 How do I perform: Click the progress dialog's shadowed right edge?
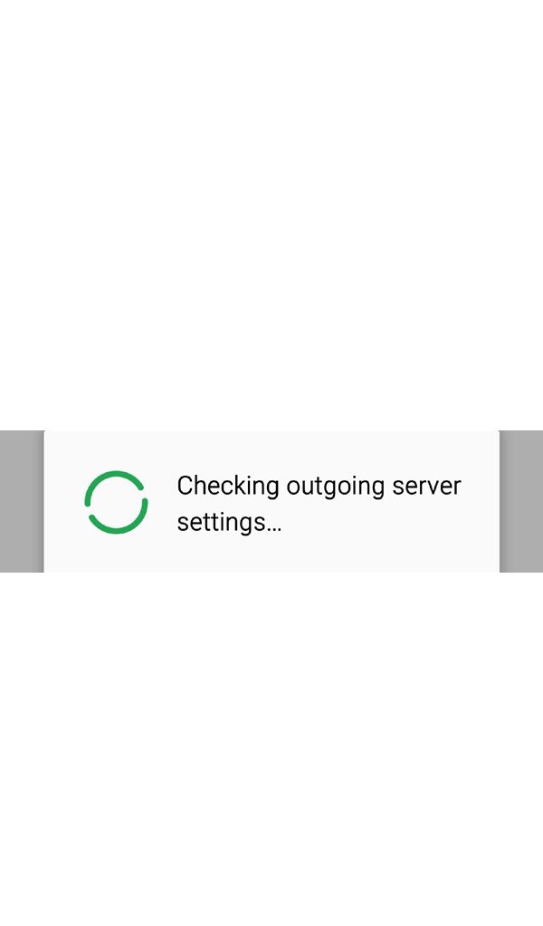click(x=500, y=501)
